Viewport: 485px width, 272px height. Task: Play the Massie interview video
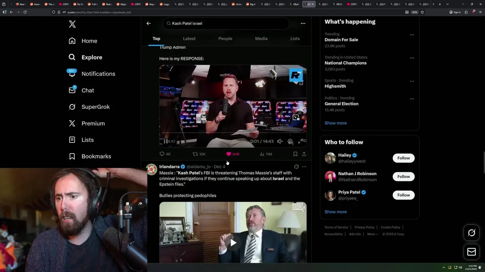(233, 243)
